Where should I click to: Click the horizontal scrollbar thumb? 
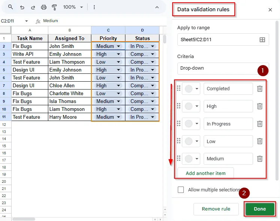[x=24, y=219]
